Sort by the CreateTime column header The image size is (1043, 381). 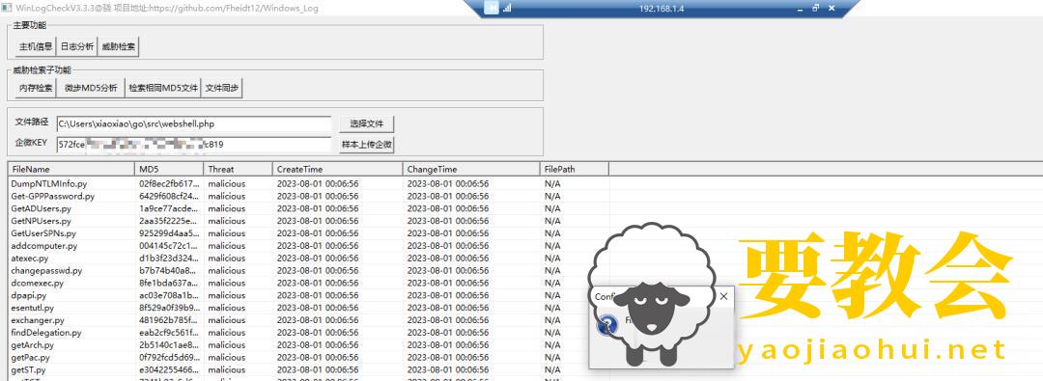pos(338,169)
